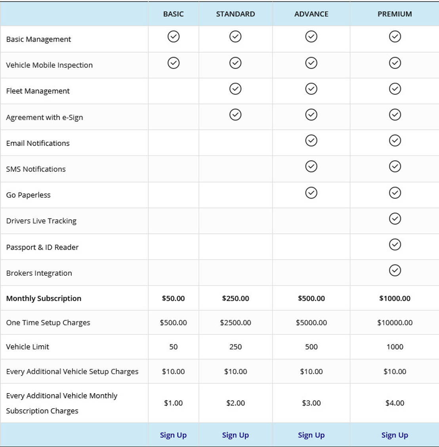Click Agreement with e-Sign checkmark in PREMIUM column
The height and width of the screenshot is (447, 439).
click(395, 115)
